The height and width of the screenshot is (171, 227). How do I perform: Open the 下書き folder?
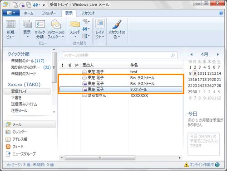(x=16, y=98)
